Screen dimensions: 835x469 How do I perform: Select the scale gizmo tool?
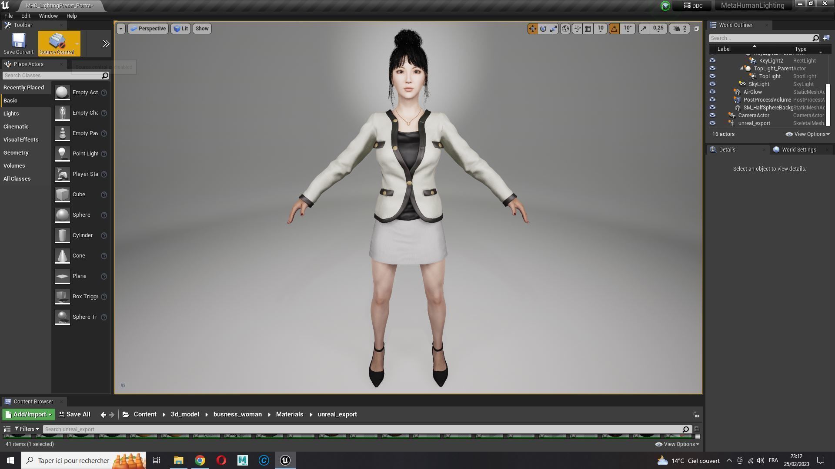[554, 29]
